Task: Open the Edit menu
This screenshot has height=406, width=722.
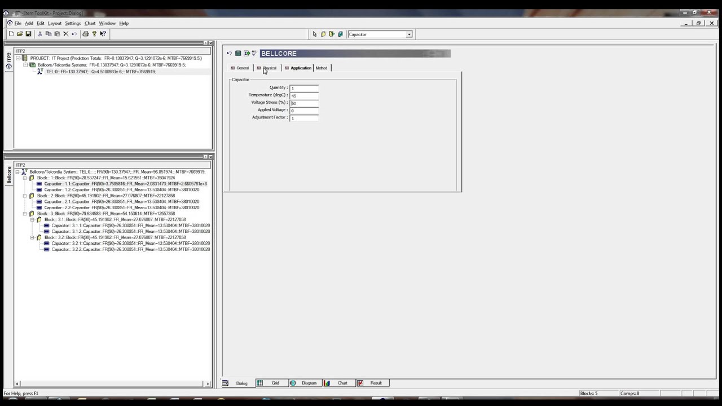Action: tap(41, 23)
